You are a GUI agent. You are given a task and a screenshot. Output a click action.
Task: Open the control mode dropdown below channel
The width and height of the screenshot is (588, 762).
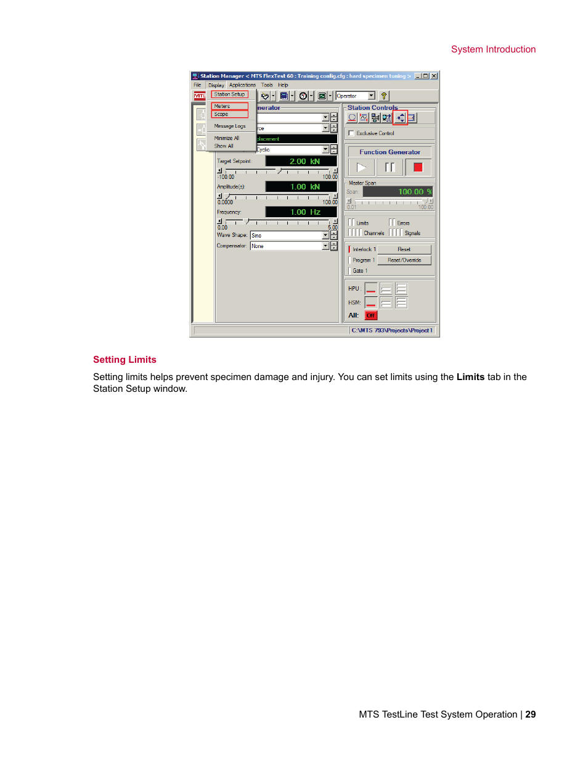[x=325, y=128]
